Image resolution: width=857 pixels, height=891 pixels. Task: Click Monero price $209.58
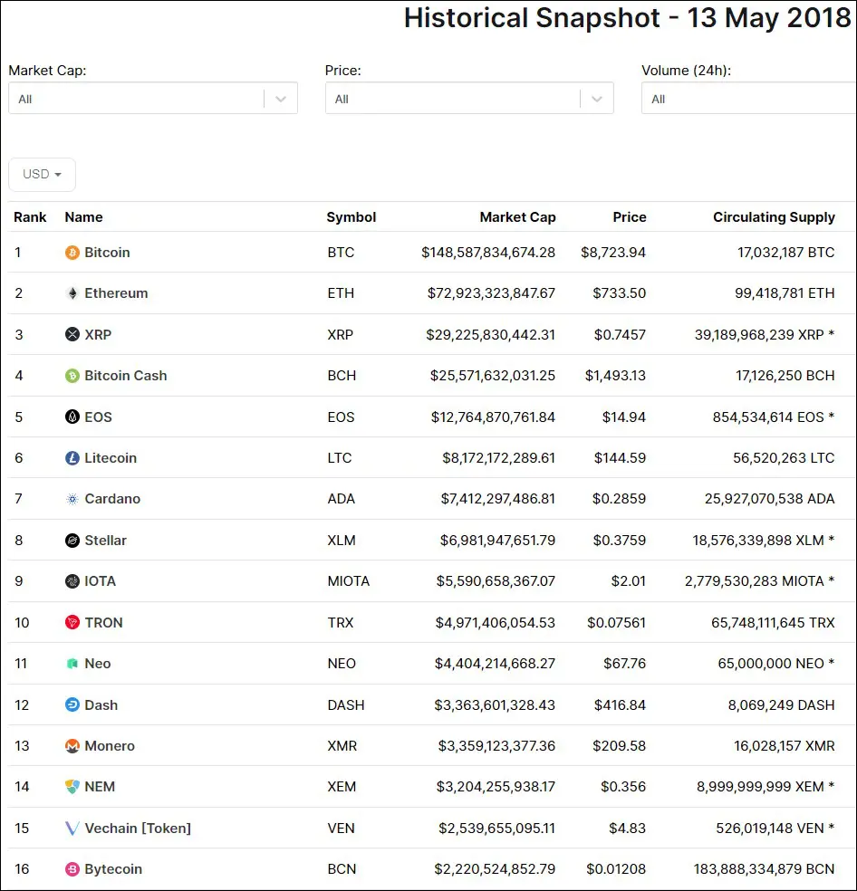620,746
